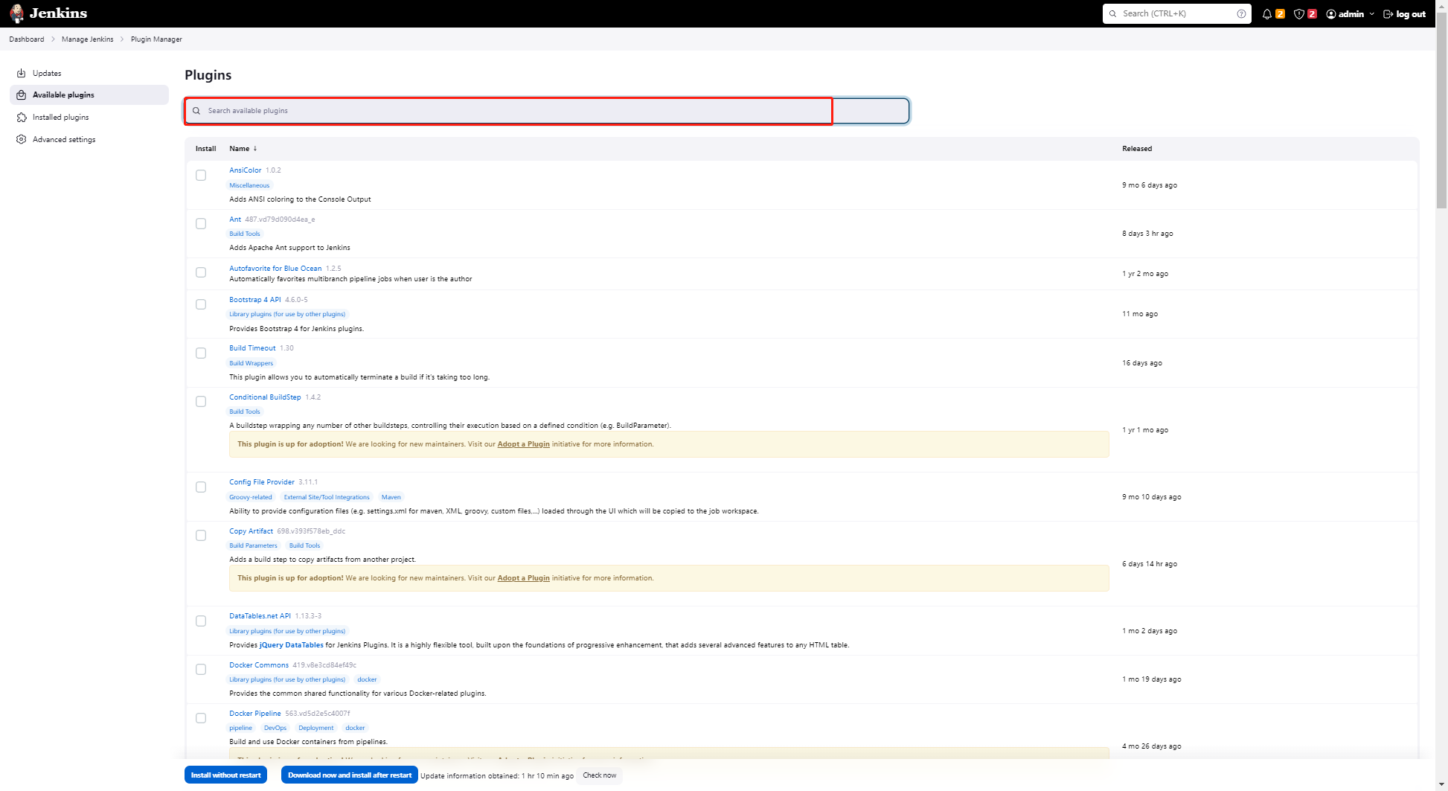
Task: Click the Deployment tag
Action: (316, 728)
